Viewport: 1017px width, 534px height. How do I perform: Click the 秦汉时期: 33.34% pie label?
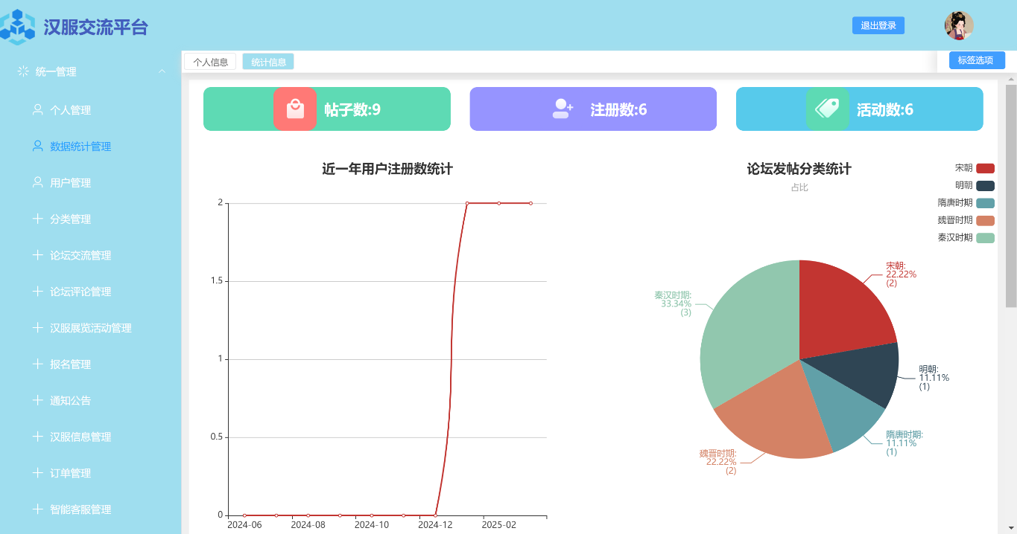[x=673, y=303]
